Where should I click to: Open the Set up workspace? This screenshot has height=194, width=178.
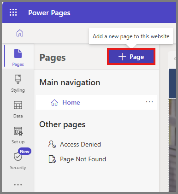click(x=18, y=135)
